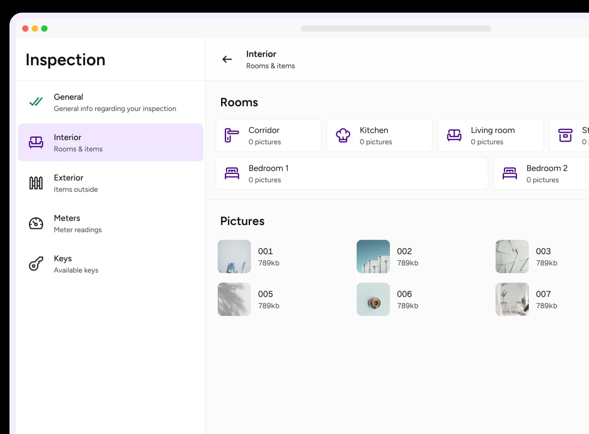Click the Kitchen chef-hat icon
Viewport: 589px width, 434px height.
pyautogui.click(x=342, y=135)
